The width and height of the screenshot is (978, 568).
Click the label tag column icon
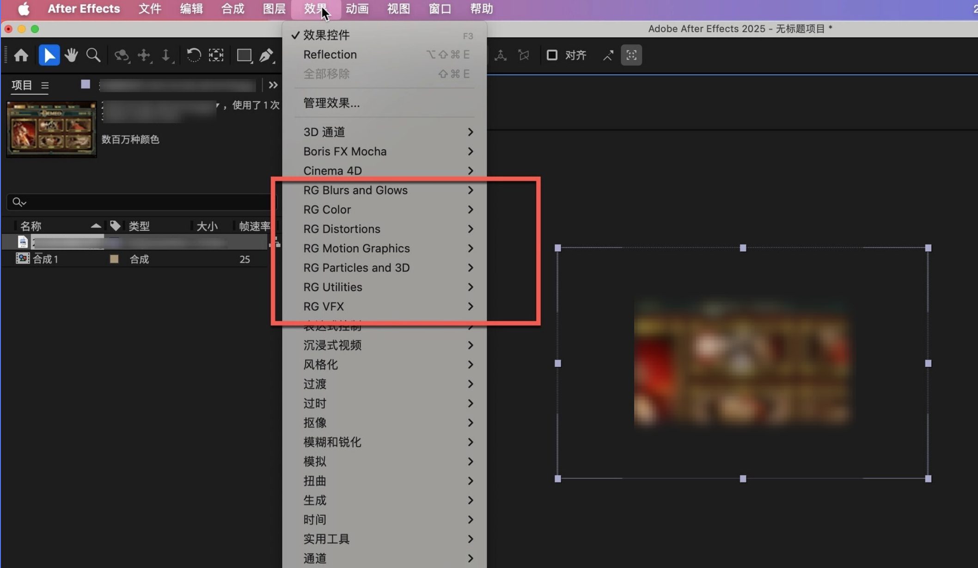tap(115, 226)
